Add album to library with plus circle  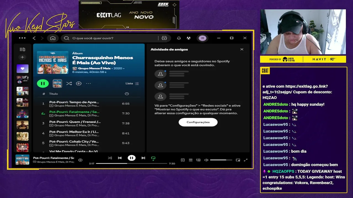[79, 83]
